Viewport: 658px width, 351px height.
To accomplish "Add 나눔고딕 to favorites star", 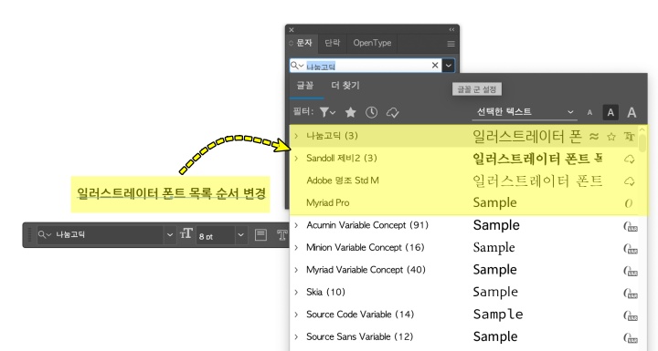I will pos(611,136).
